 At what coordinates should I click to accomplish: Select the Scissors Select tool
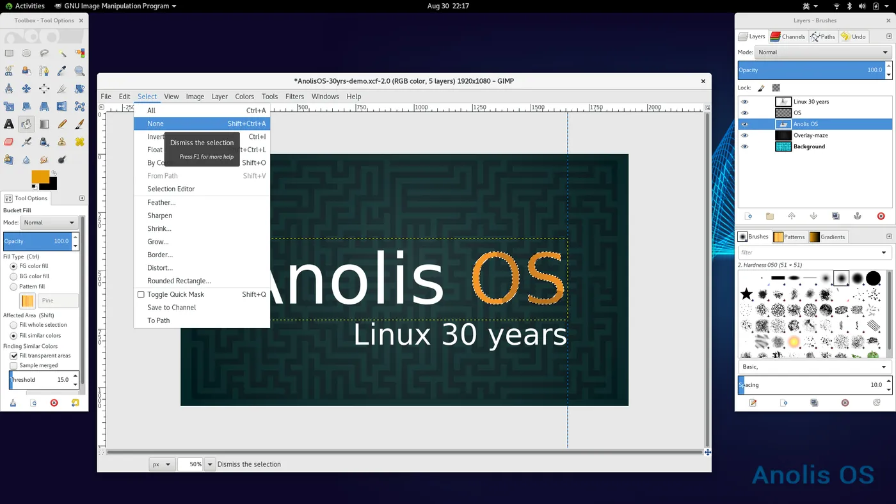coord(9,71)
